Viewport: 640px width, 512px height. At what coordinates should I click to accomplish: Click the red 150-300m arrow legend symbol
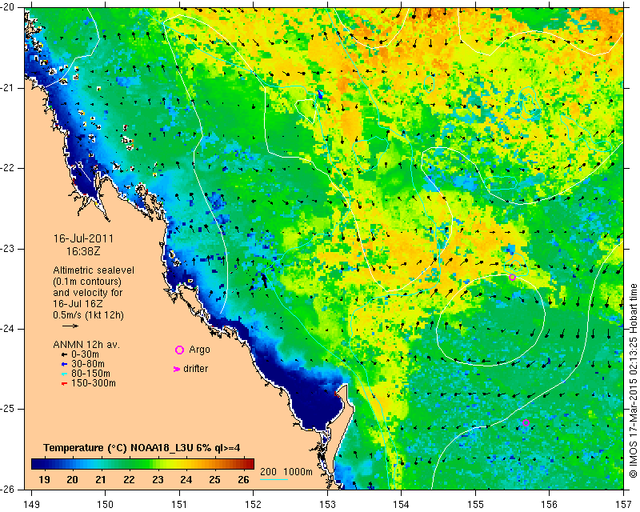click(64, 383)
